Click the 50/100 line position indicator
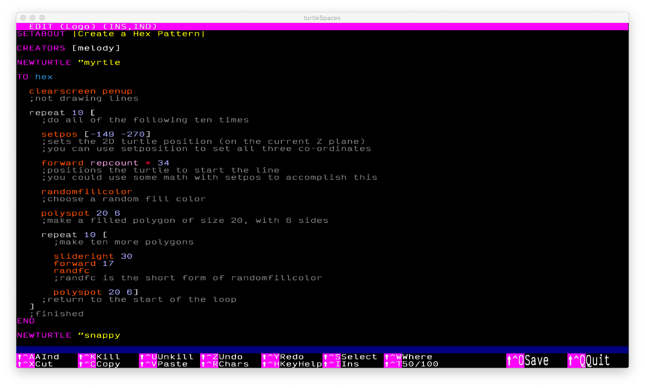The image size is (645, 388). 411,364
